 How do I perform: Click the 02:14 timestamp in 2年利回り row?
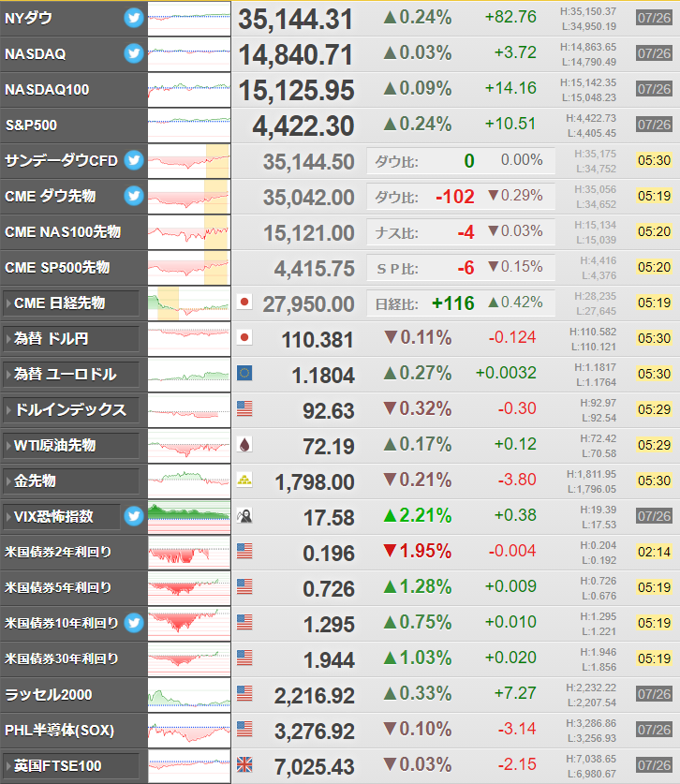pyautogui.click(x=654, y=552)
